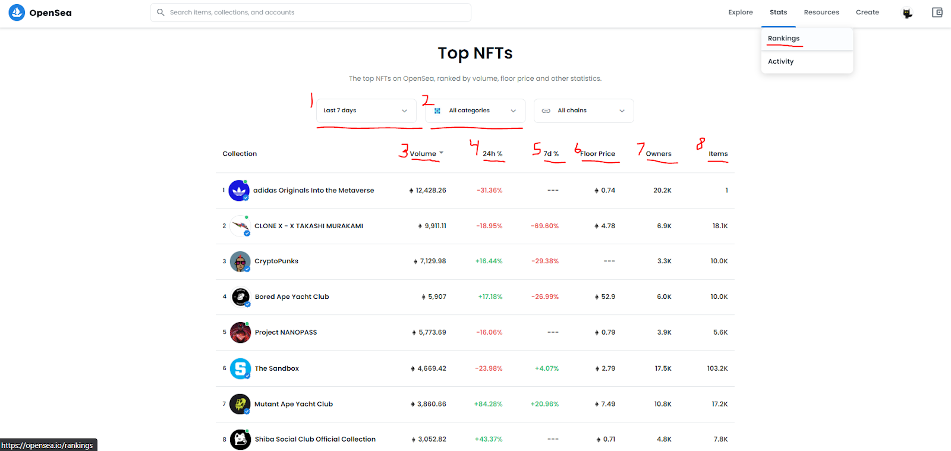Open the Last 7 days dropdown
This screenshot has height=451, width=951.
click(366, 111)
